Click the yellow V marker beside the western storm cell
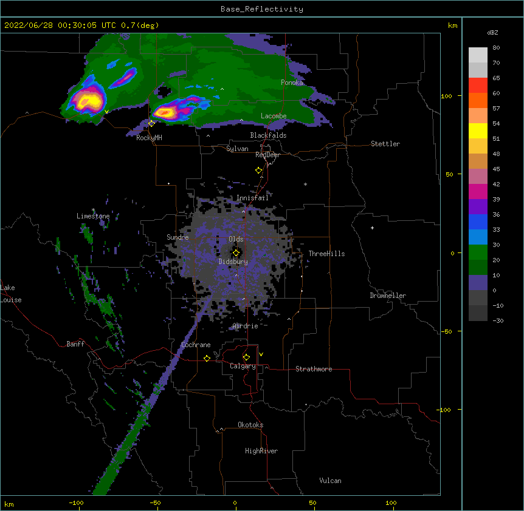524x511 pixels. [106, 112]
